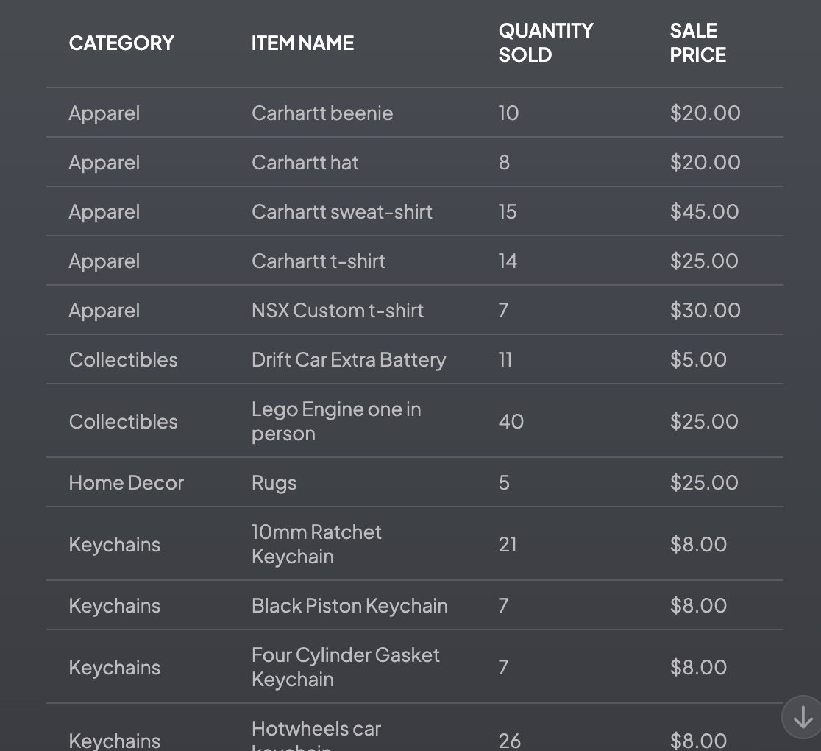821x751 pixels.
Task: Click the QUANTITY SOLD column header
Action: click(x=546, y=43)
